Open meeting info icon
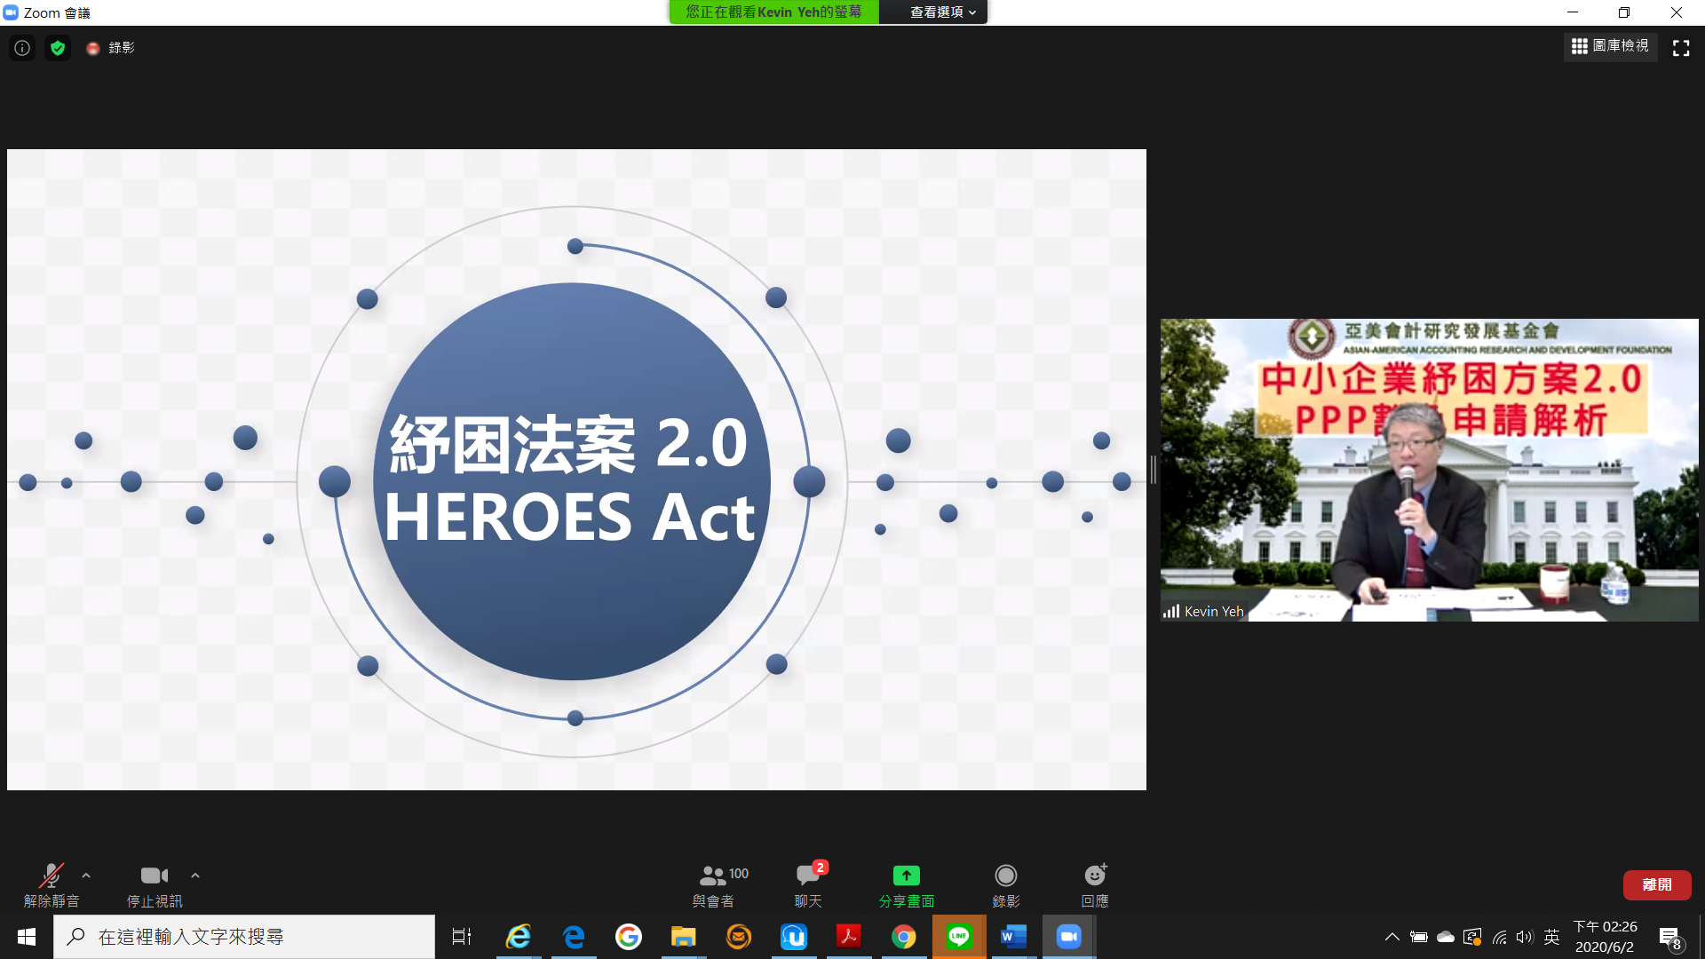1705x959 pixels. pyautogui.click(x=22, y=48)
